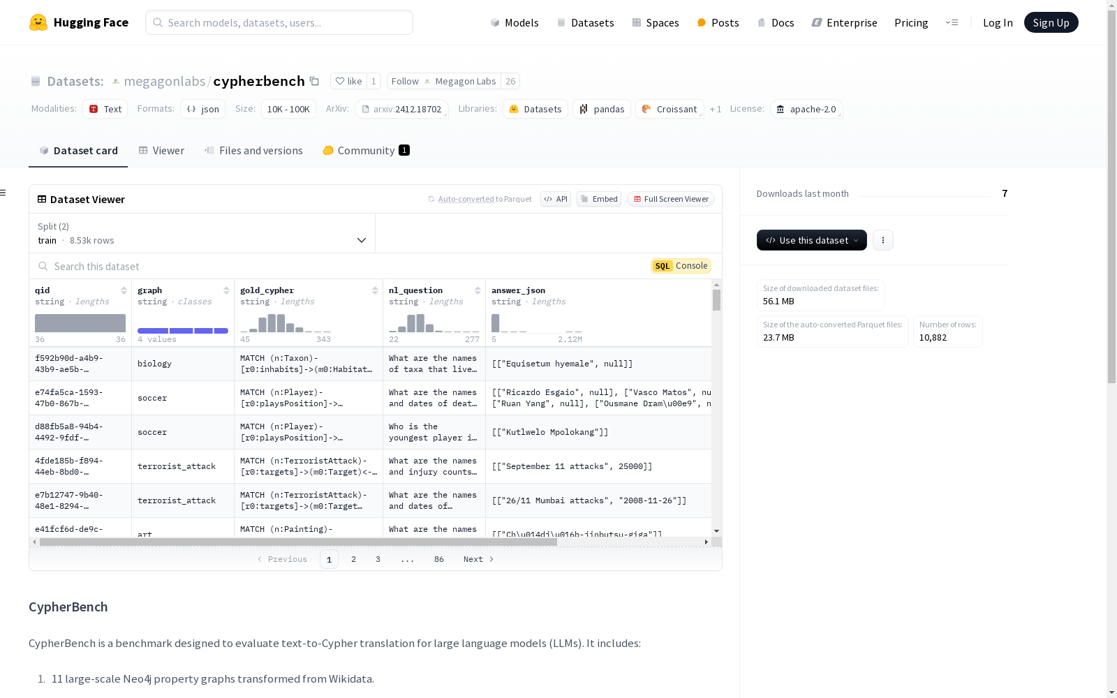
Task: Copy dataset name using the copy icon
Action: 315,81
